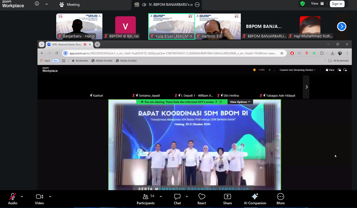Screen dimensions: 357x208
Task: Expand the View Options dropdown
Action: tap(240, 102)
